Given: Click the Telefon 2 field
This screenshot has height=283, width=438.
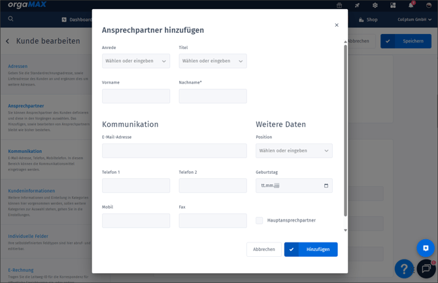Looking at the screenshot, I should click(x=212, y=186).
